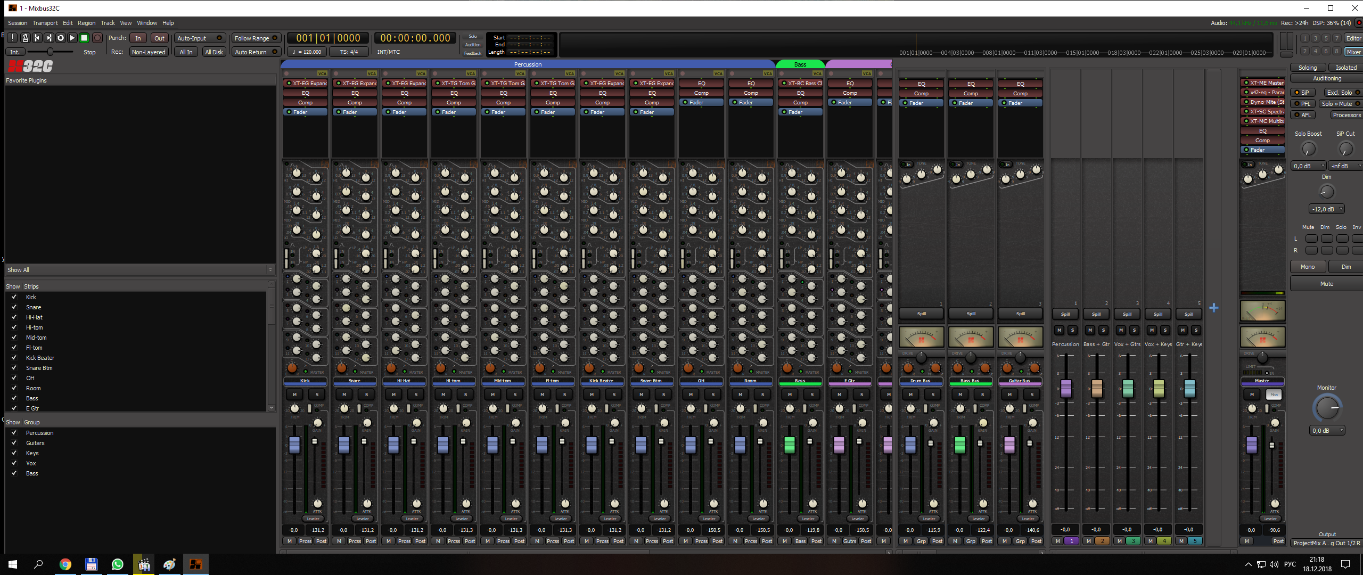1363x575 pixels.
Task: Click the panic (exclamation) icon
Action: pyautogui.click(x=12, y=38)
